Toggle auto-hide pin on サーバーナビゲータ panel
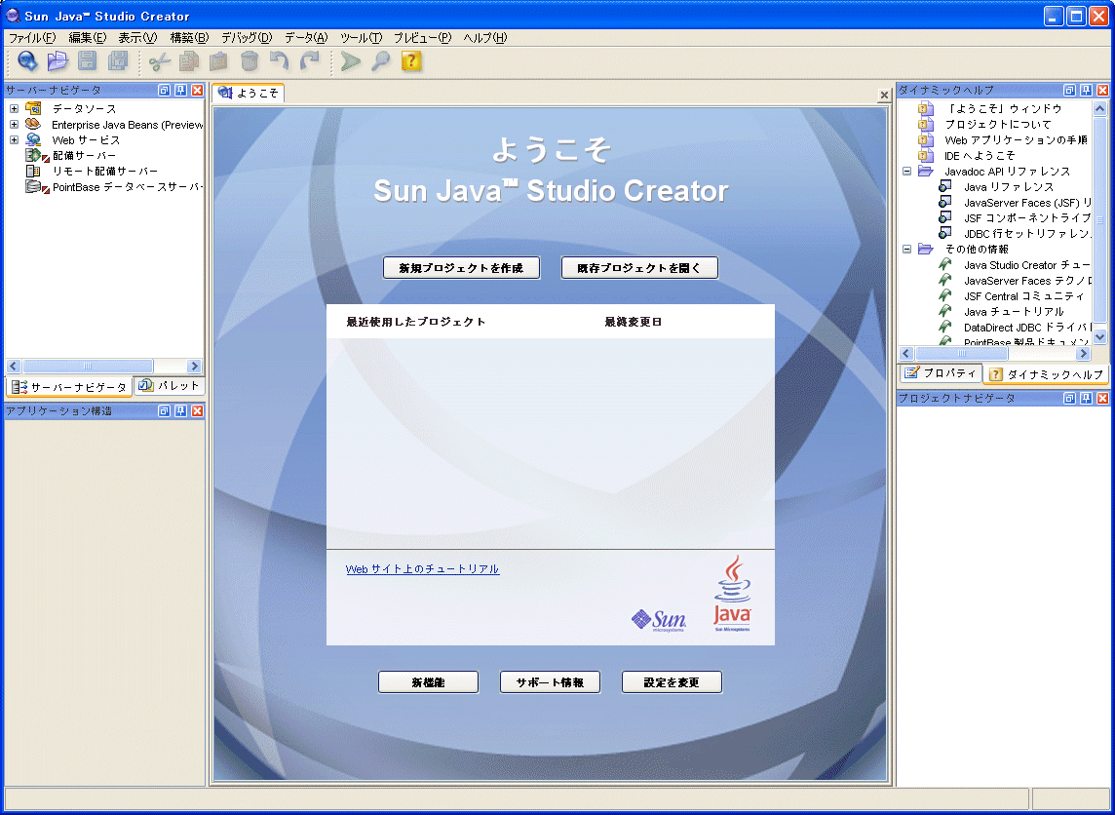Viewport: 1115px width, 815px height. pyautogui.click(x=183, y=90)
